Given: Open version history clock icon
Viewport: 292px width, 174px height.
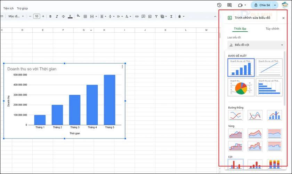Looking at the screenshot, I should [x=219, y=5].
